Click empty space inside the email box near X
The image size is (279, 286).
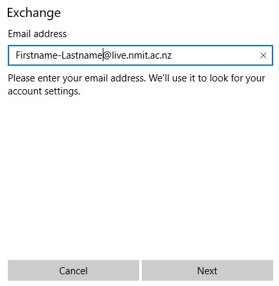coord(217,55)
